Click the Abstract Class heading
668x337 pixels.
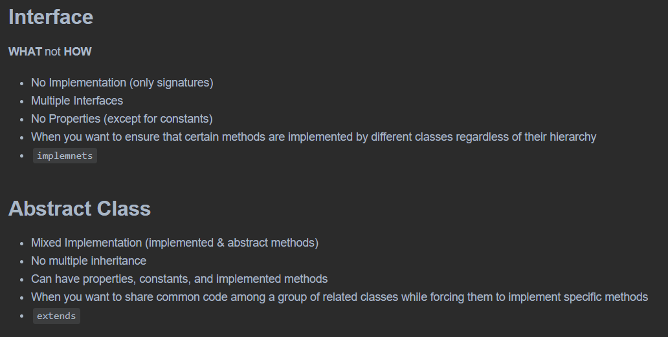tap(80, 209)
